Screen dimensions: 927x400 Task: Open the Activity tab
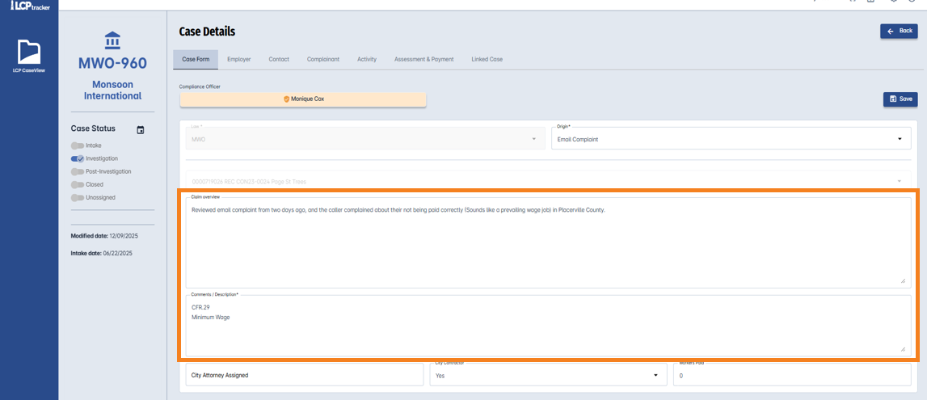click(x=367, y=59)
